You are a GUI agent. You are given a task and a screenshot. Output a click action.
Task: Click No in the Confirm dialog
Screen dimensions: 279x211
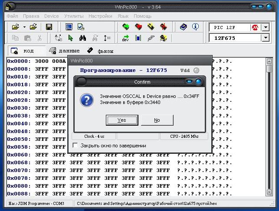(157, 120)
